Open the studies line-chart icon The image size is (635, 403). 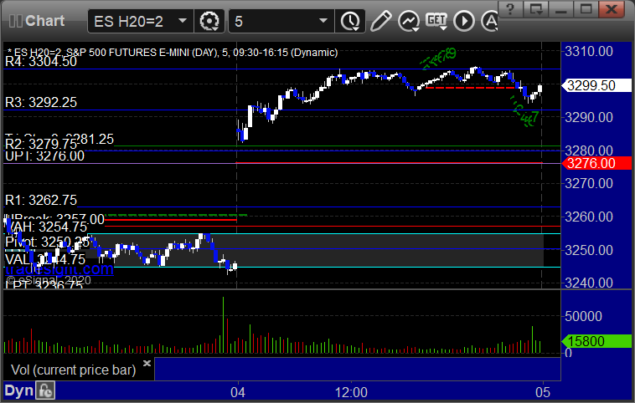[408, 21]
